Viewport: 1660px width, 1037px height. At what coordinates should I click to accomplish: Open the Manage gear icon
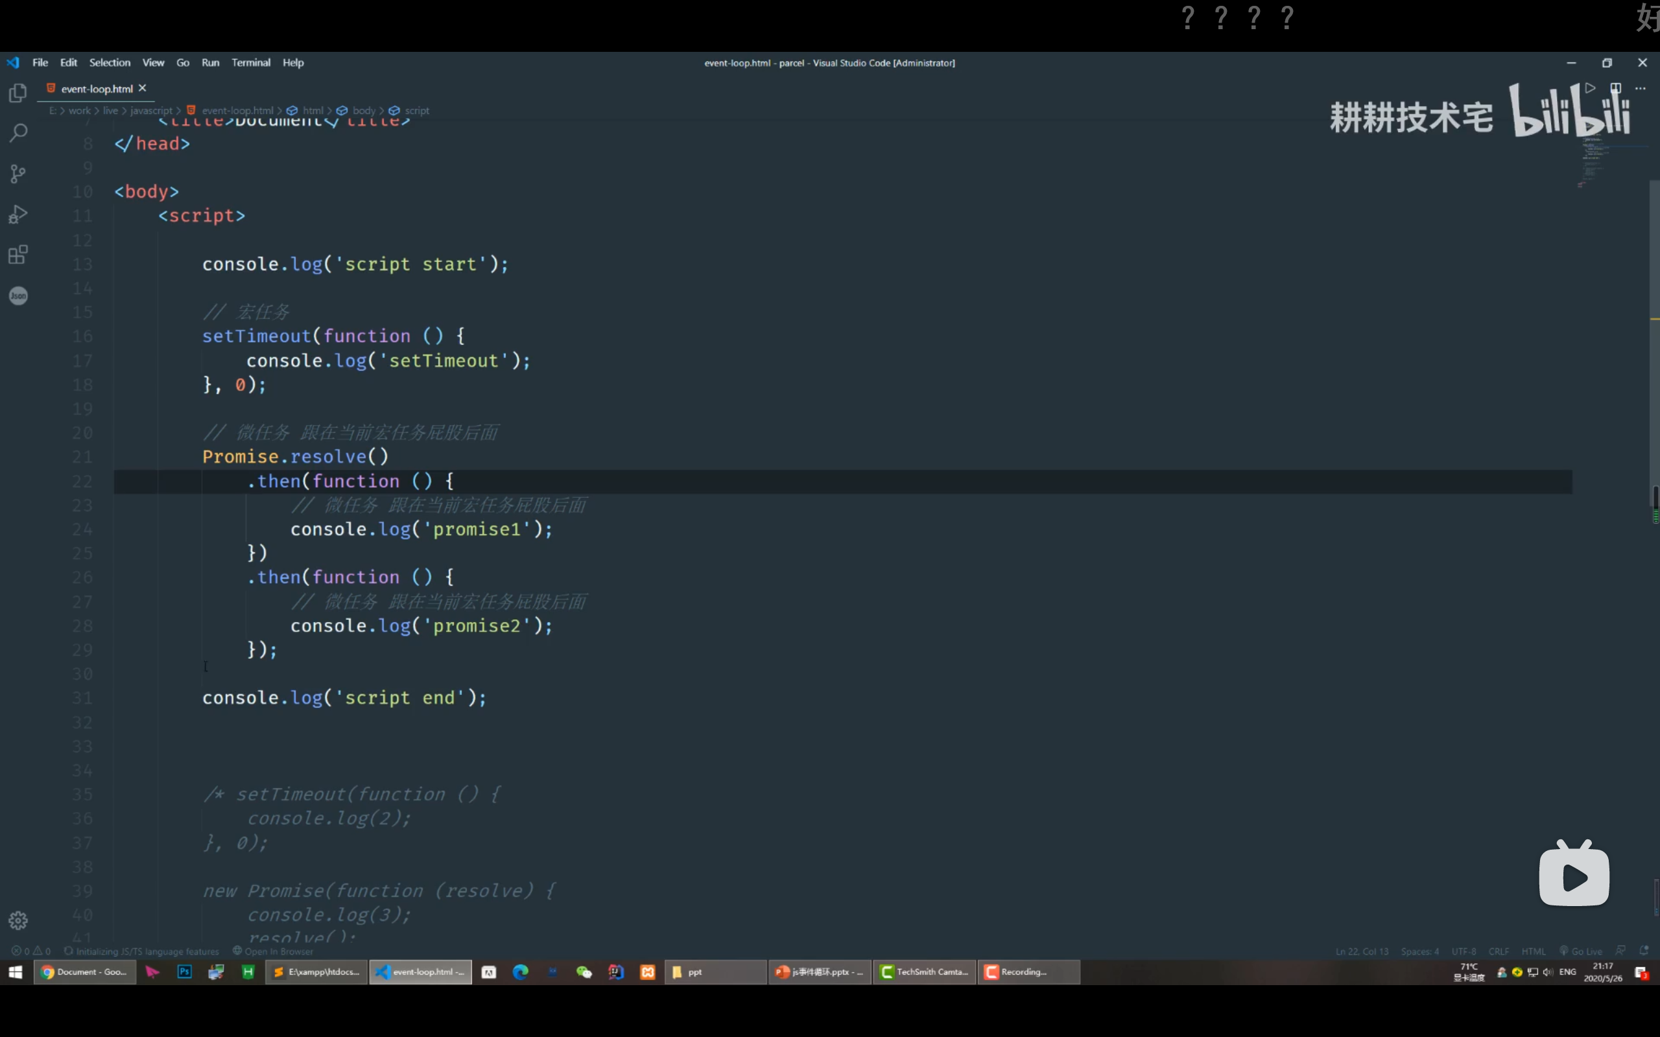(18, 920)
